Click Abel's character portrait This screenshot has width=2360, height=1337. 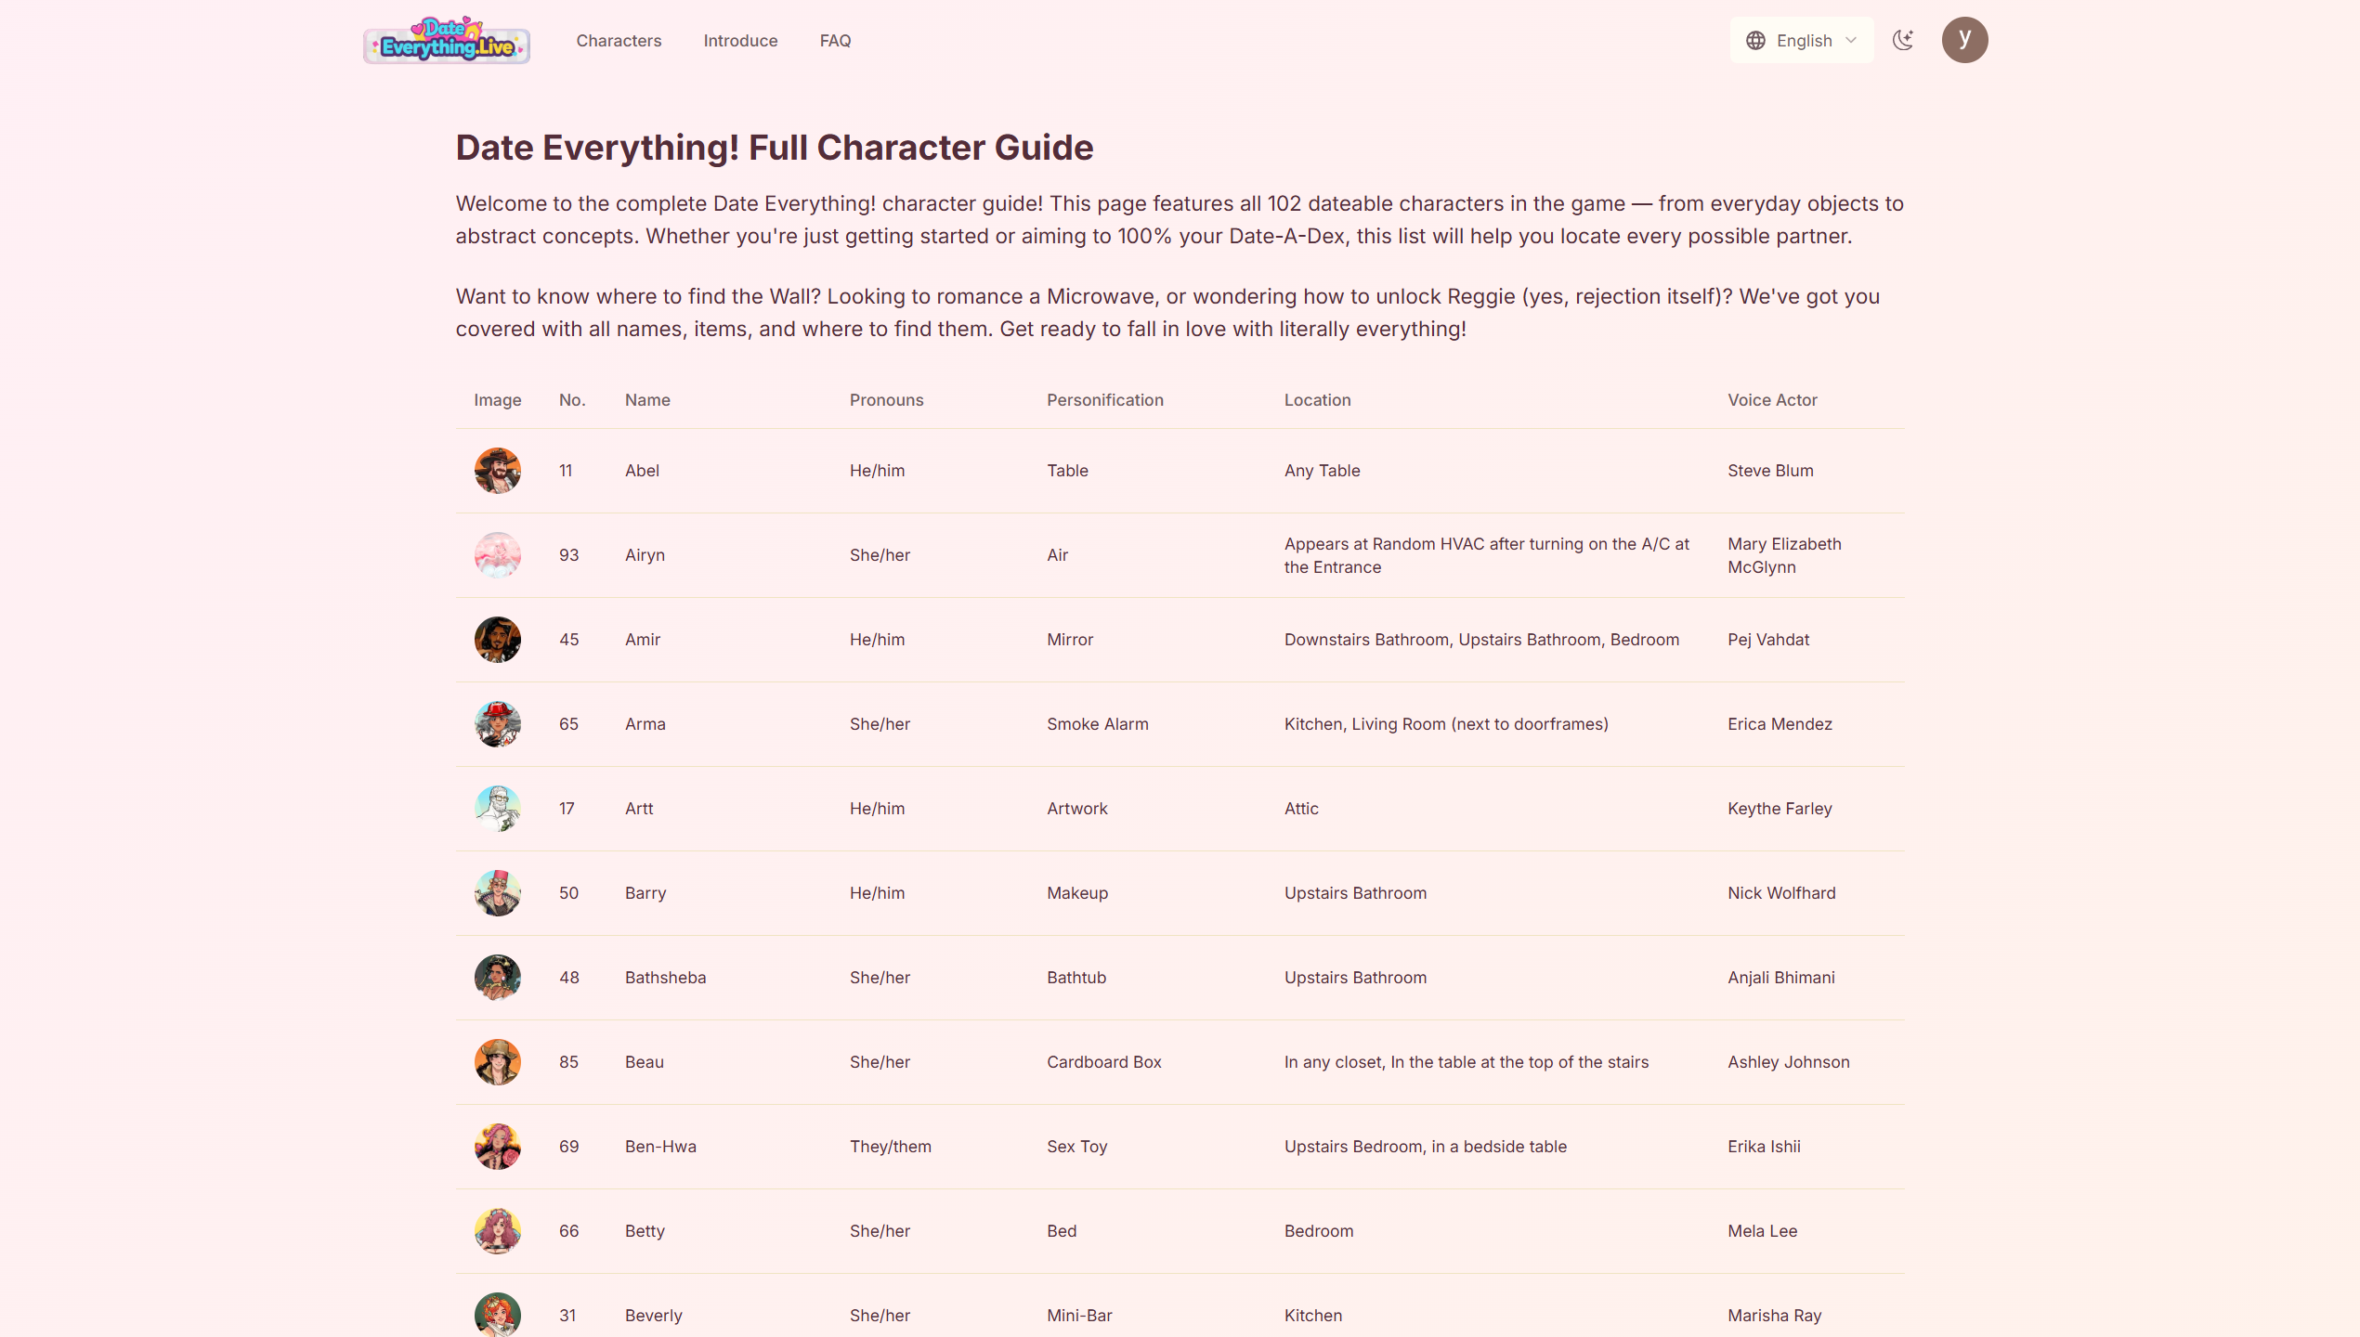coord(498,471)
